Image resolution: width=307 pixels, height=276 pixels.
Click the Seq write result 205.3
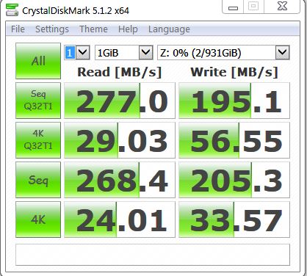234,180
